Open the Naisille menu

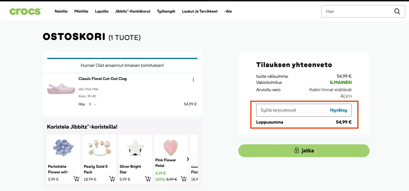click(x=61, y=11)
